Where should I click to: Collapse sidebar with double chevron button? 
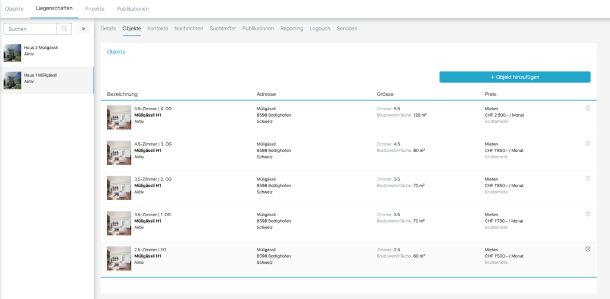click(x=83, y=29)
